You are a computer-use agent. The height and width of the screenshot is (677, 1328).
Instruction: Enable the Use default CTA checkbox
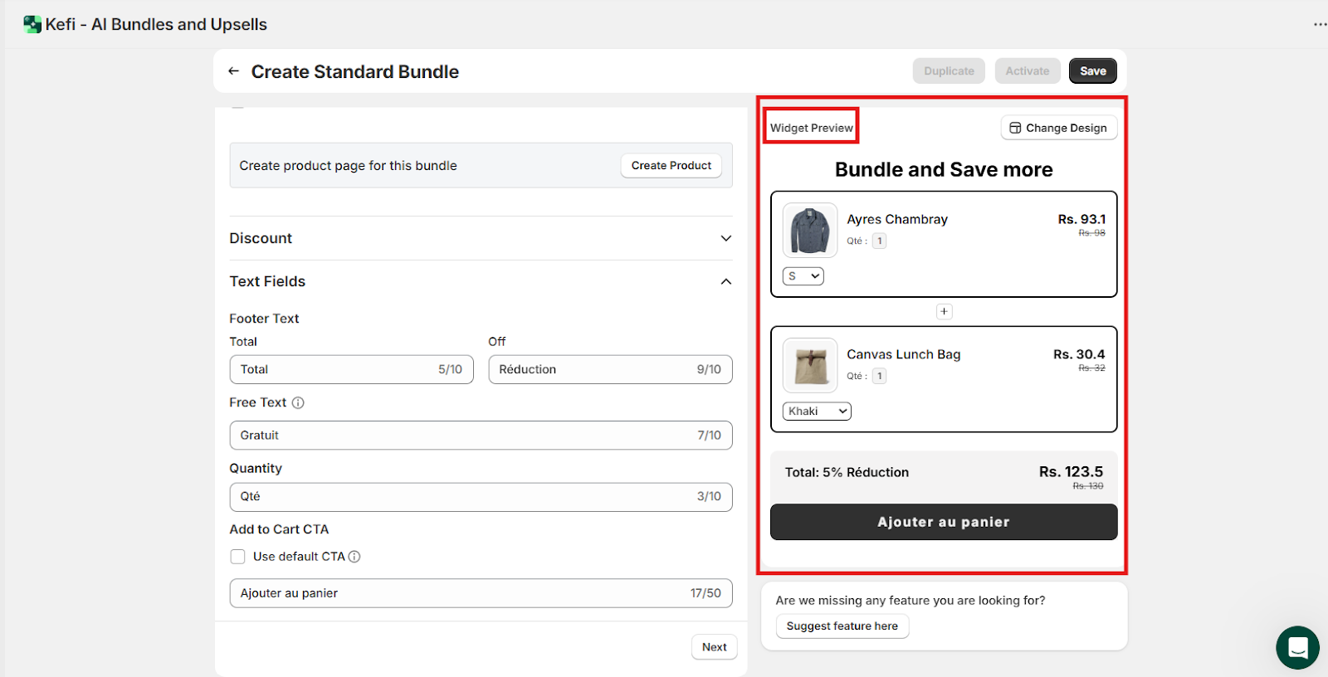tap(238, 557)
